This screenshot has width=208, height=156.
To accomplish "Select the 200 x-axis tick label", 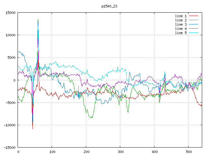I will coord(86,152).
